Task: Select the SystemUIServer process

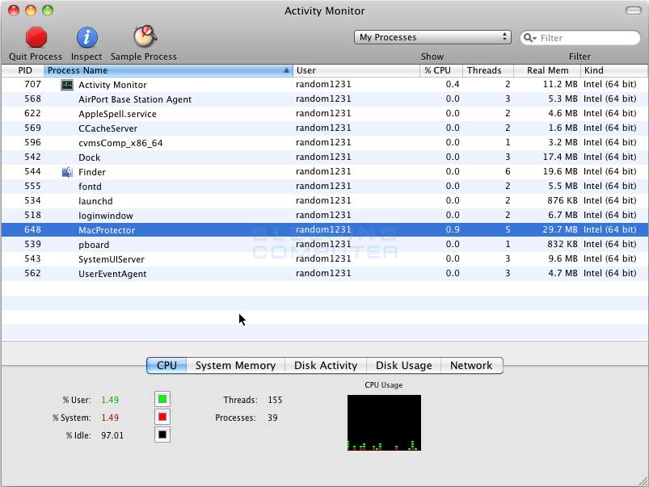Action: [x=325, y=259]
